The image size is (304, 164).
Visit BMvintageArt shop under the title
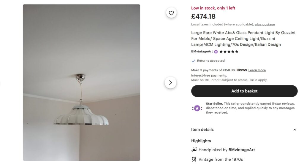coord(202,52)
